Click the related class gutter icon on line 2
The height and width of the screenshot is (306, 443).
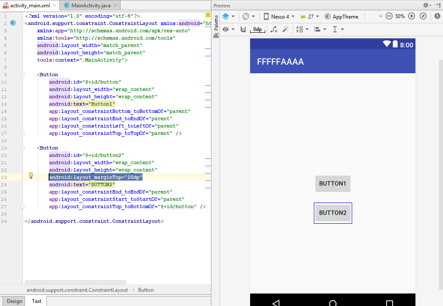click(x=13, y=23)
